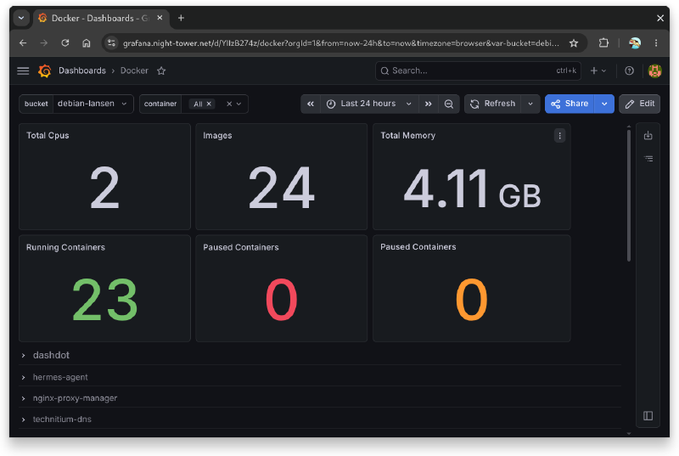Click the green 23 value
The width and height of the screenshot is (679, 456).
coord(104,299)
